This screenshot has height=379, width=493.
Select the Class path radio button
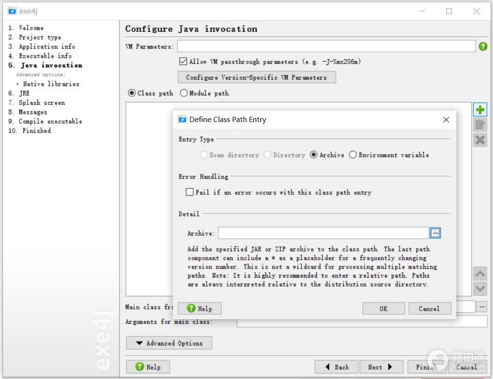[x=132, y=93]
